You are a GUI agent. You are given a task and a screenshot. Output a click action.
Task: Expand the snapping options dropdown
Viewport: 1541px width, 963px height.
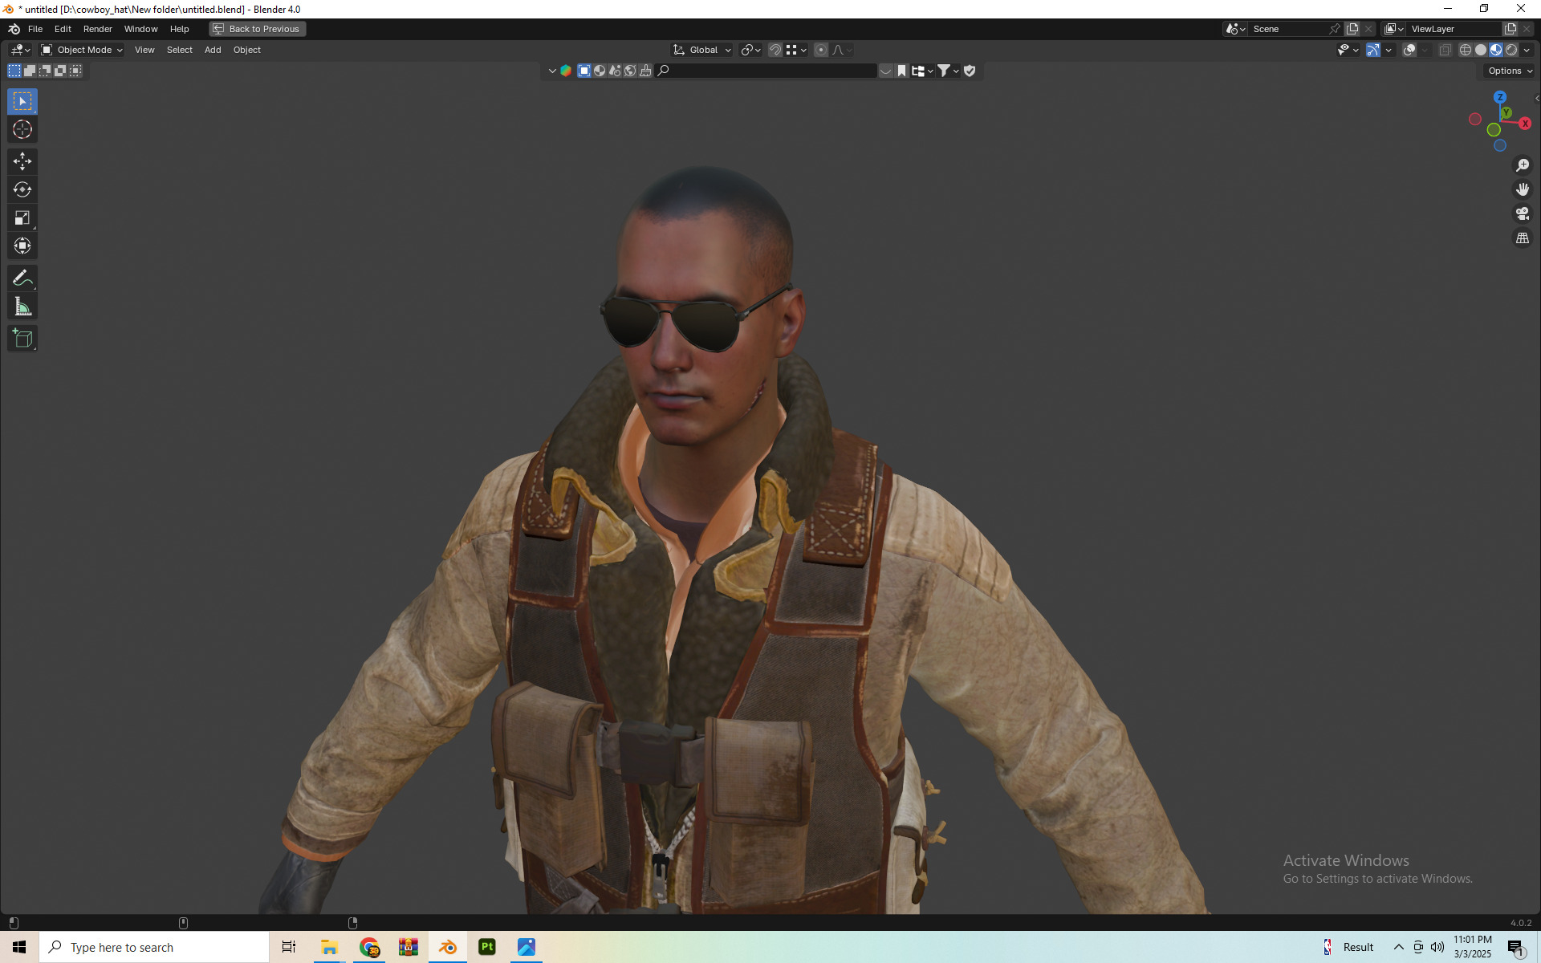[796, 50]
